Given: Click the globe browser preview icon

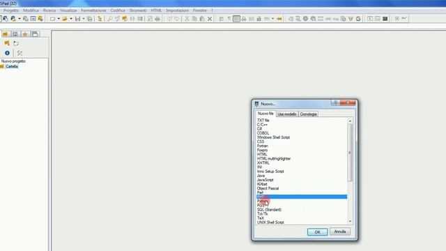Looking at the screenshot, I should (305, 19).
